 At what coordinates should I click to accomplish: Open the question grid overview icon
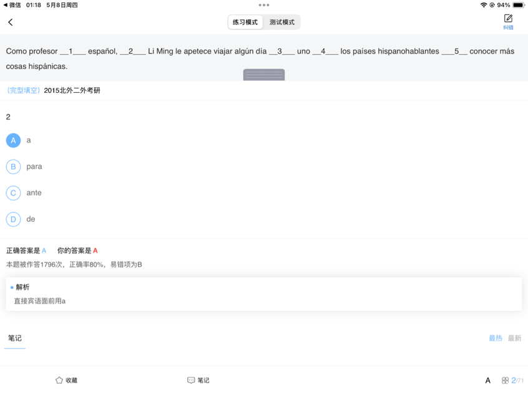[x=507, y=380]
